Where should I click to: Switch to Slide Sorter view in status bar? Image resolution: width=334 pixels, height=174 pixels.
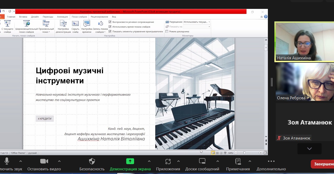(x=217, y=153)
